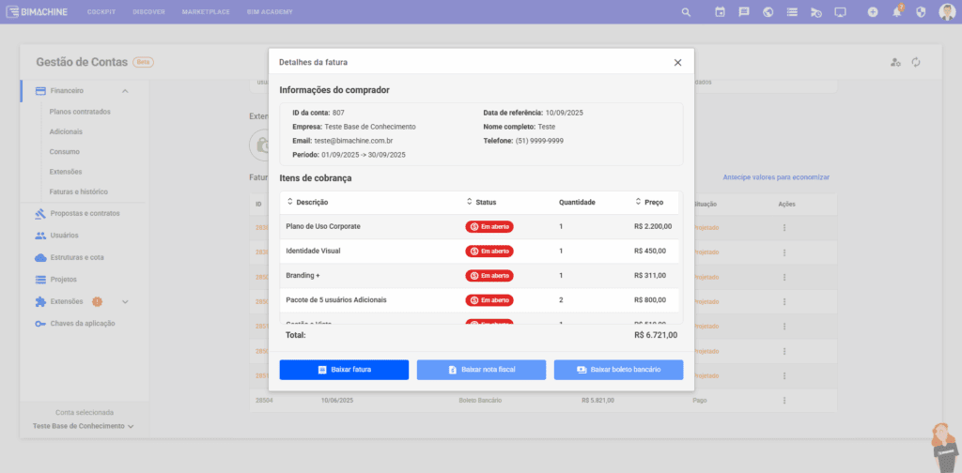This screenshot has width=962, height=473.
Task: Click the plus circle add icon
Action: click(873, 12)
